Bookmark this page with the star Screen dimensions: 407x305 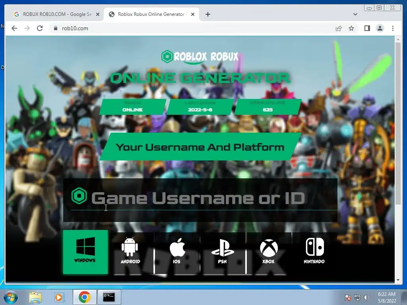coord(351,28)
